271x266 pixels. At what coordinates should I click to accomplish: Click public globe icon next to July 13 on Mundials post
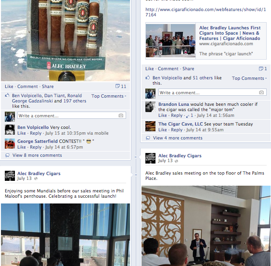(36, 178)
